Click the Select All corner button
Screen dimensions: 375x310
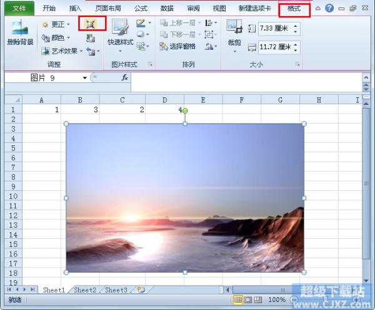coord(13,99)
